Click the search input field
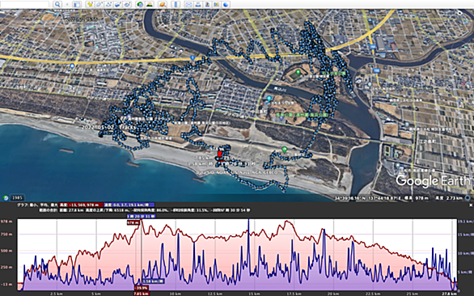The image size is (474, 296). (x=24, y=4)
